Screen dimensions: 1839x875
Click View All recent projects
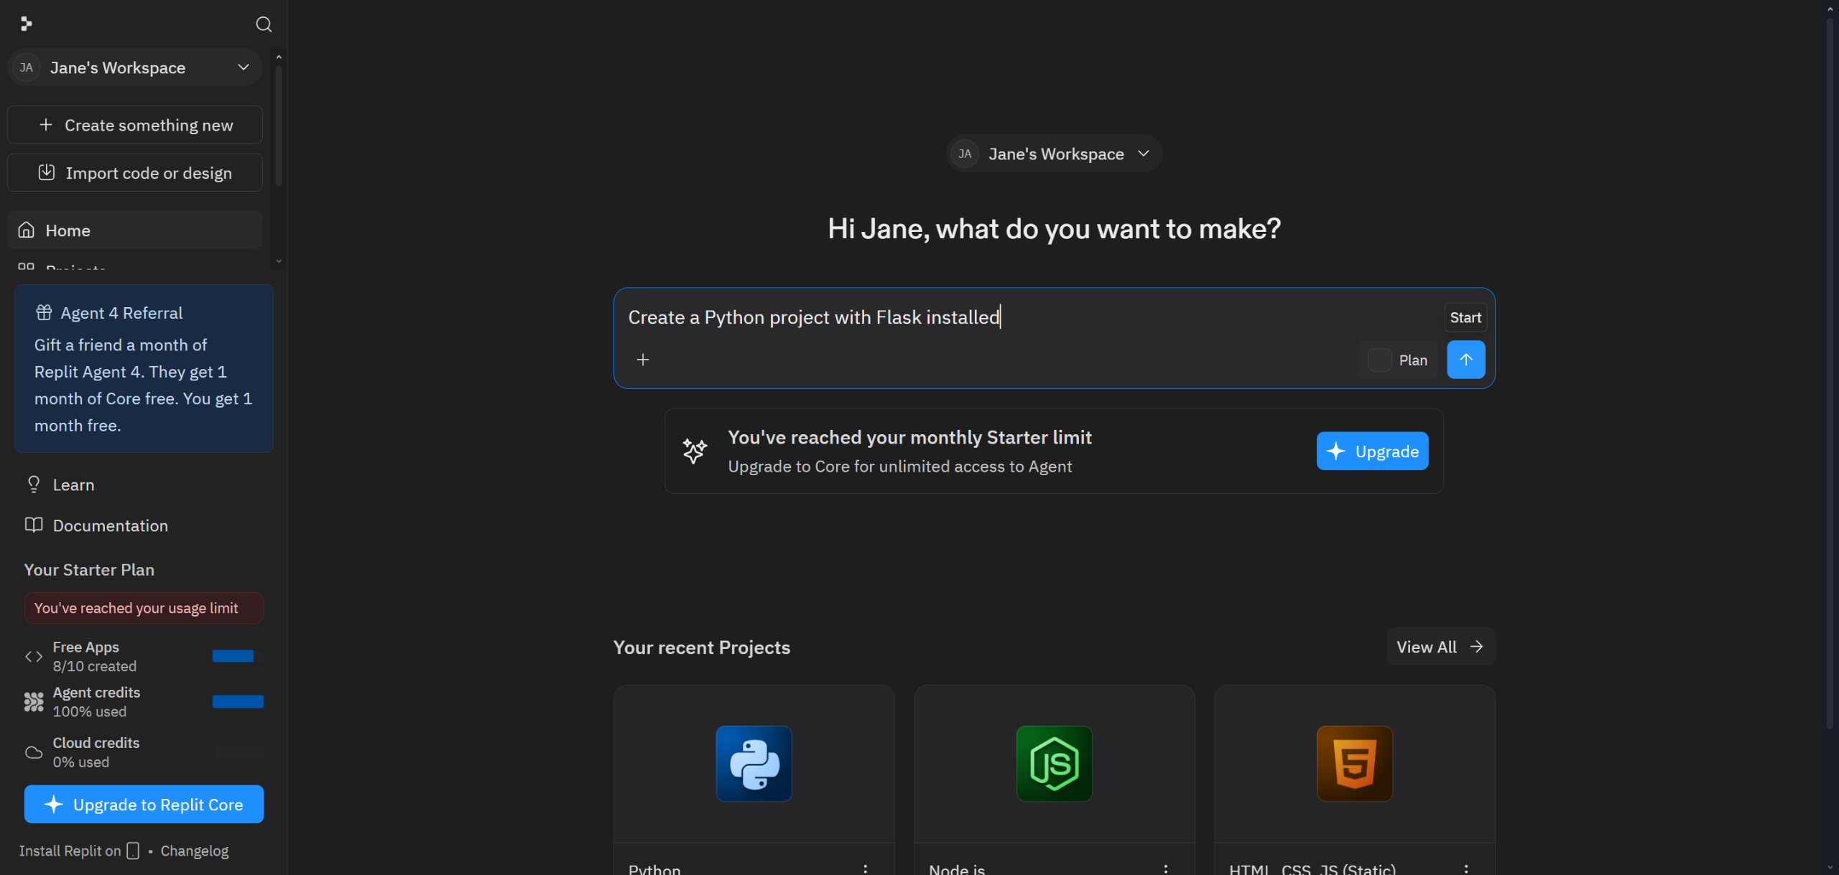pos(1440,647)
